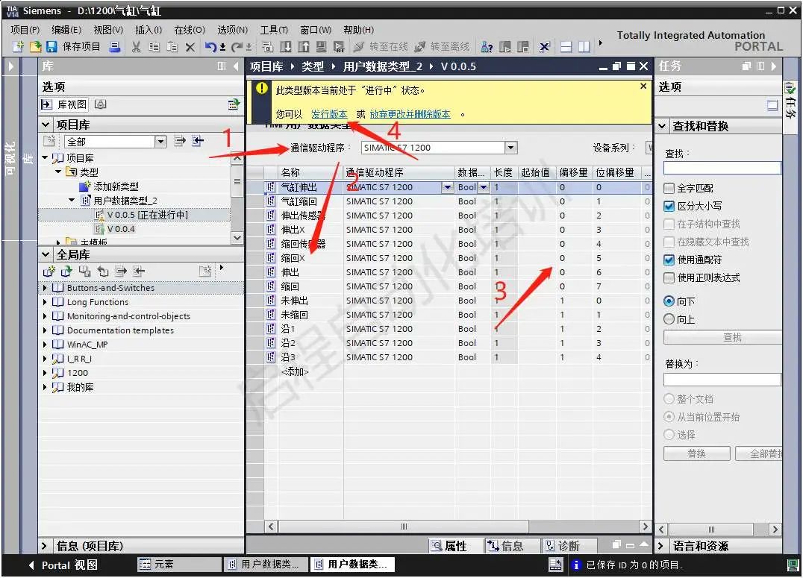Uncheck 使用通配符 checkbox
Screen dimensions: 803x578
click(669, 260)
